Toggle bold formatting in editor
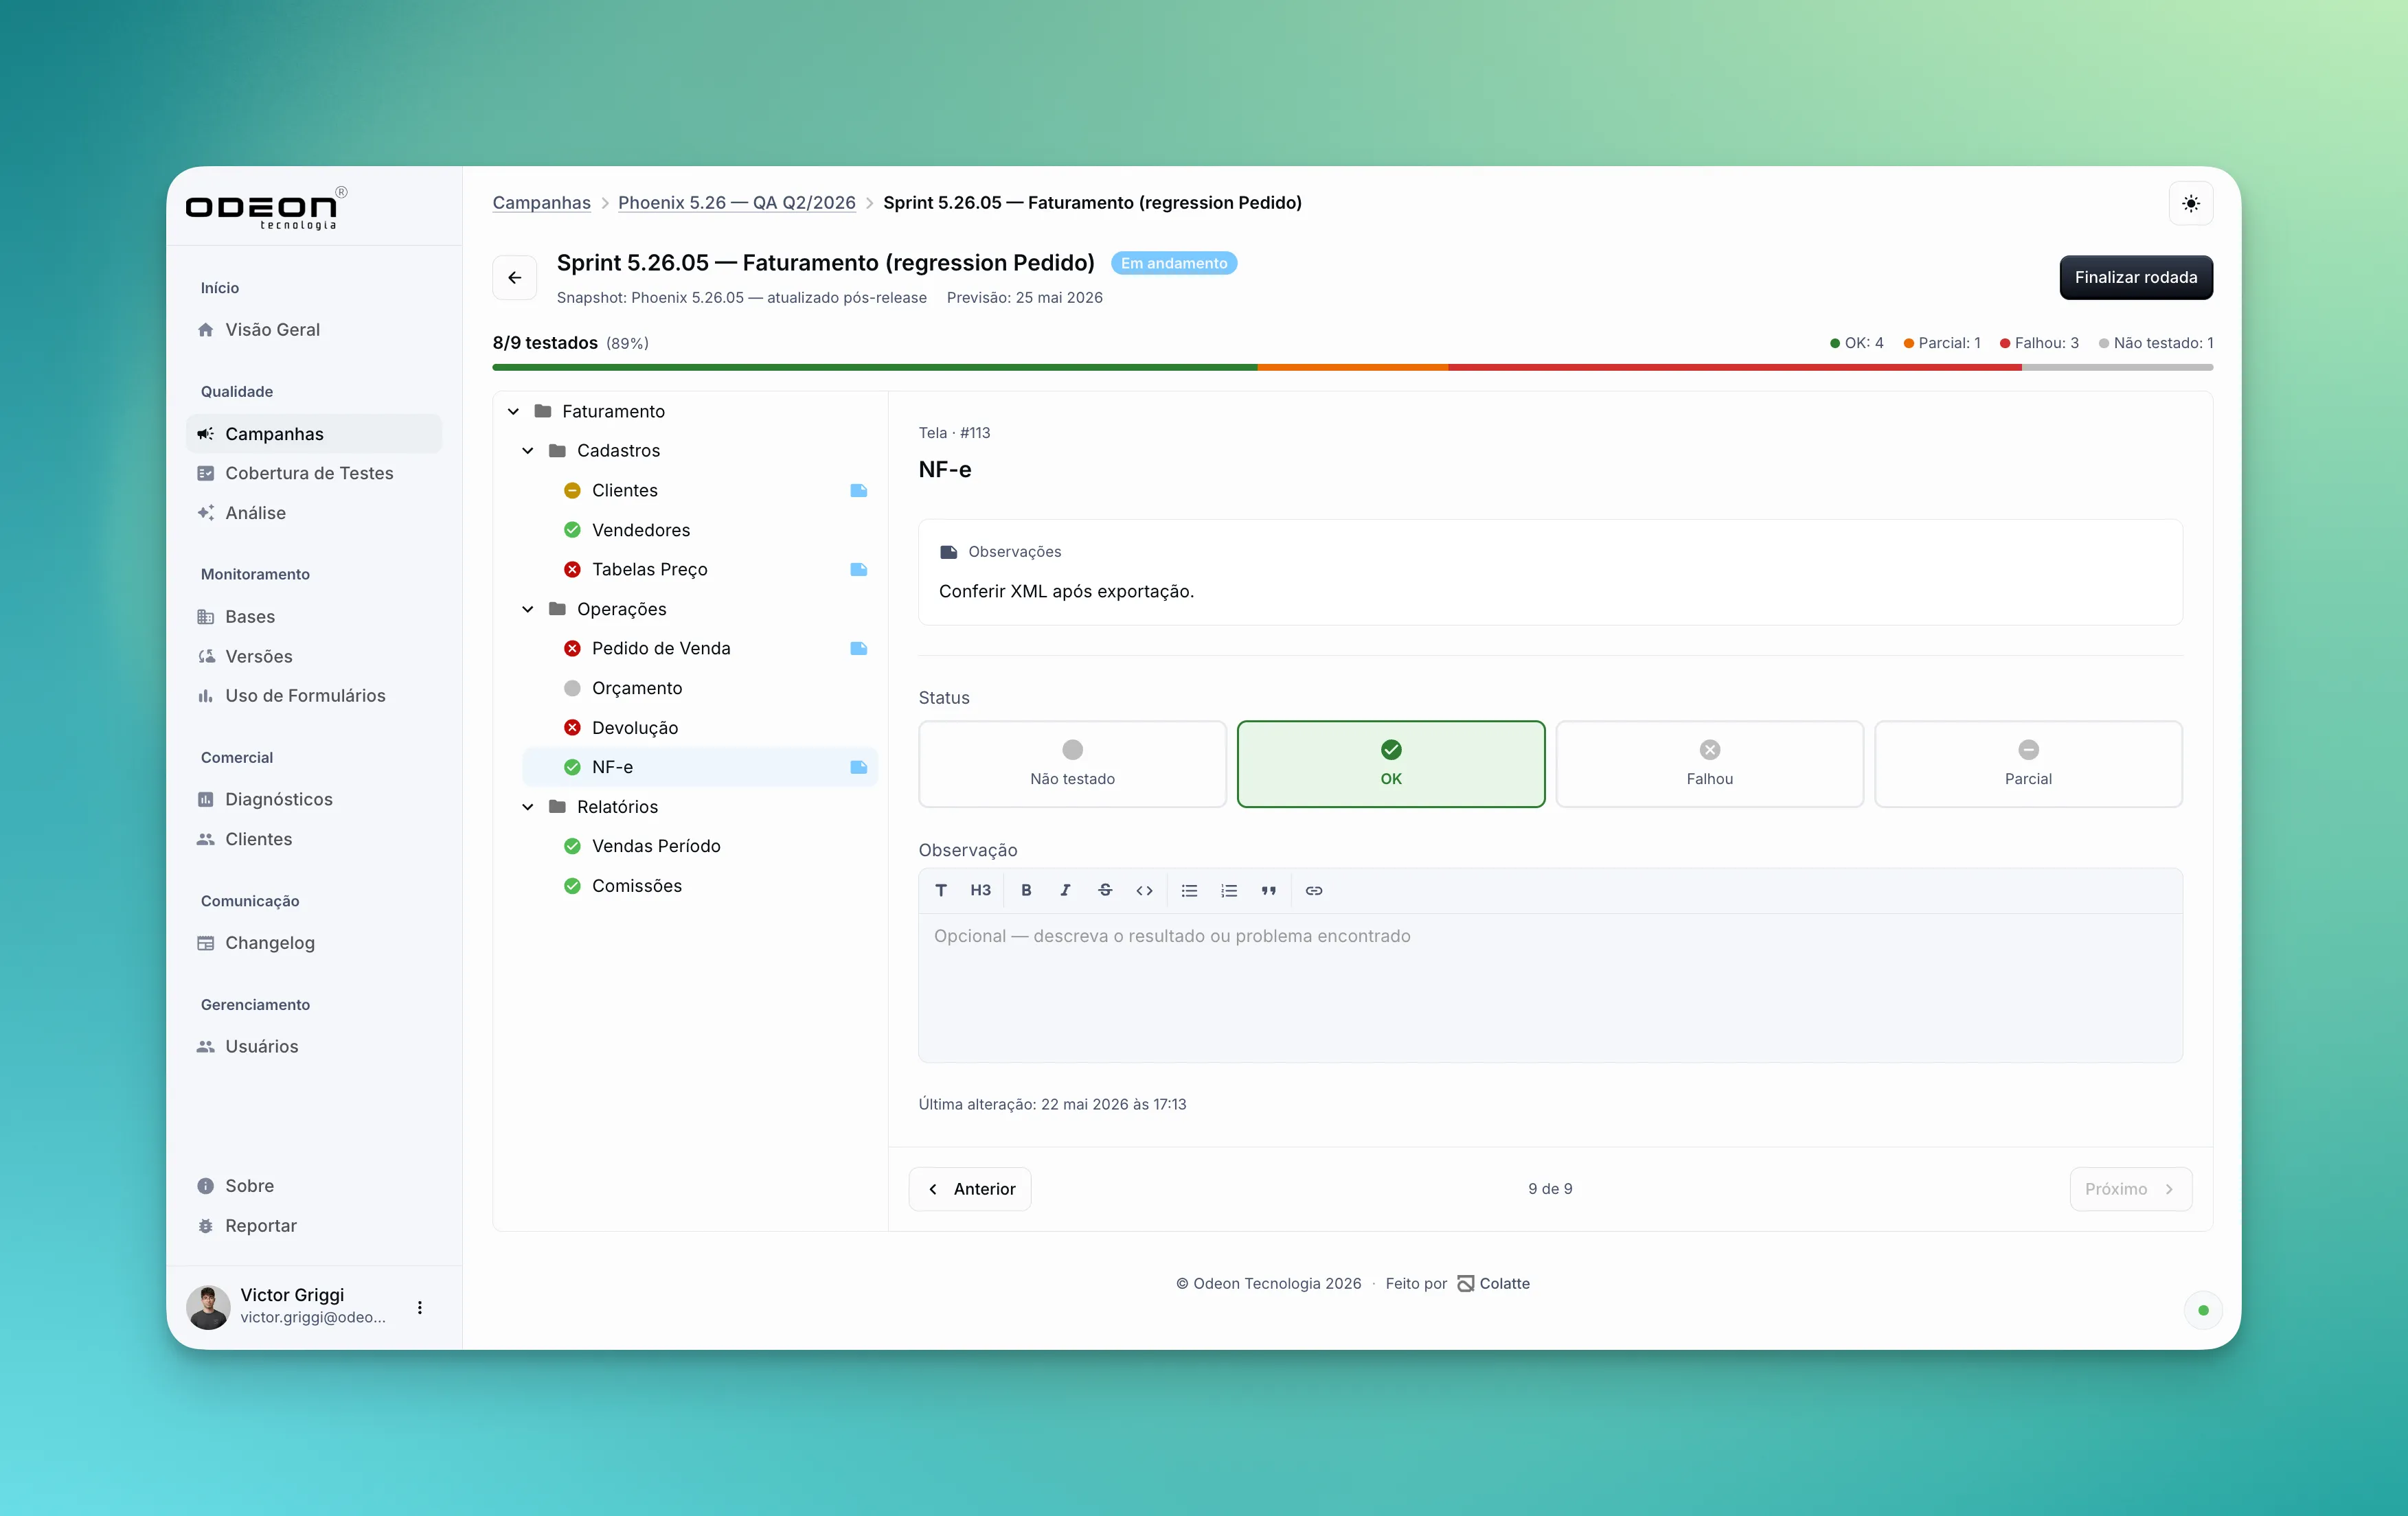The height and width of the screenshot is (1516, 2408). pos(1026,891)
